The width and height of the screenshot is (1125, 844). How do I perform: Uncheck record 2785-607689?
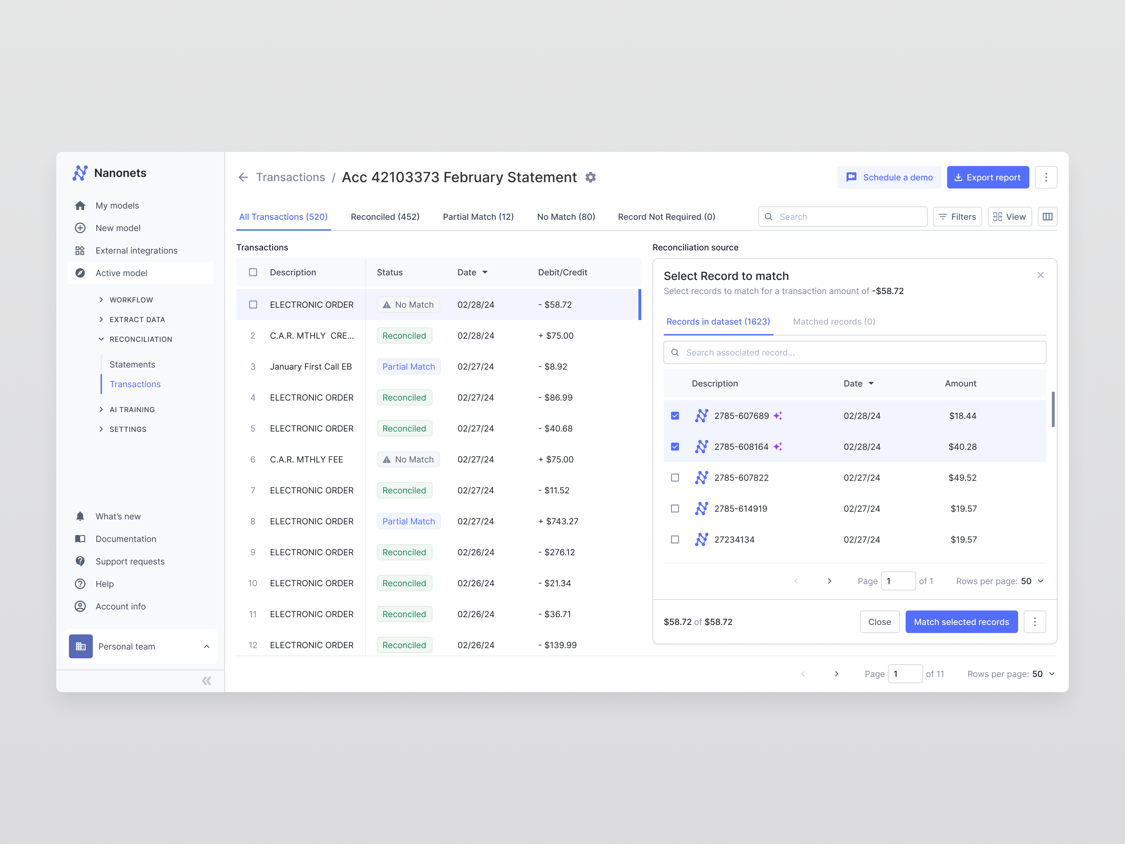coord(675,416)
